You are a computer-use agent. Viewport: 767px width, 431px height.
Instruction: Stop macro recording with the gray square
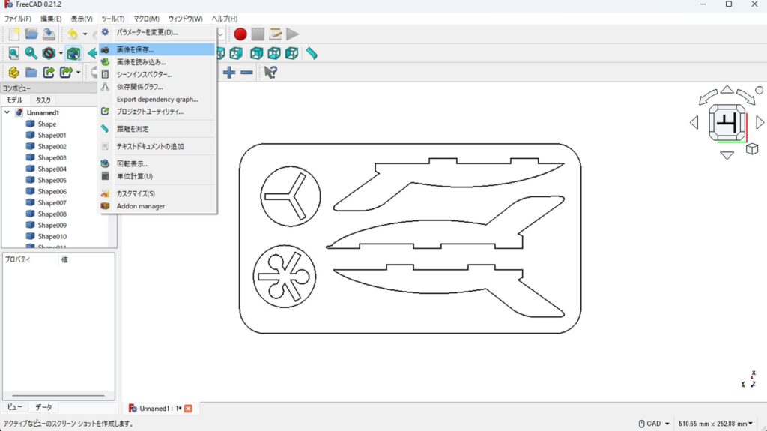pyautogui.click(x=258, y=34)
